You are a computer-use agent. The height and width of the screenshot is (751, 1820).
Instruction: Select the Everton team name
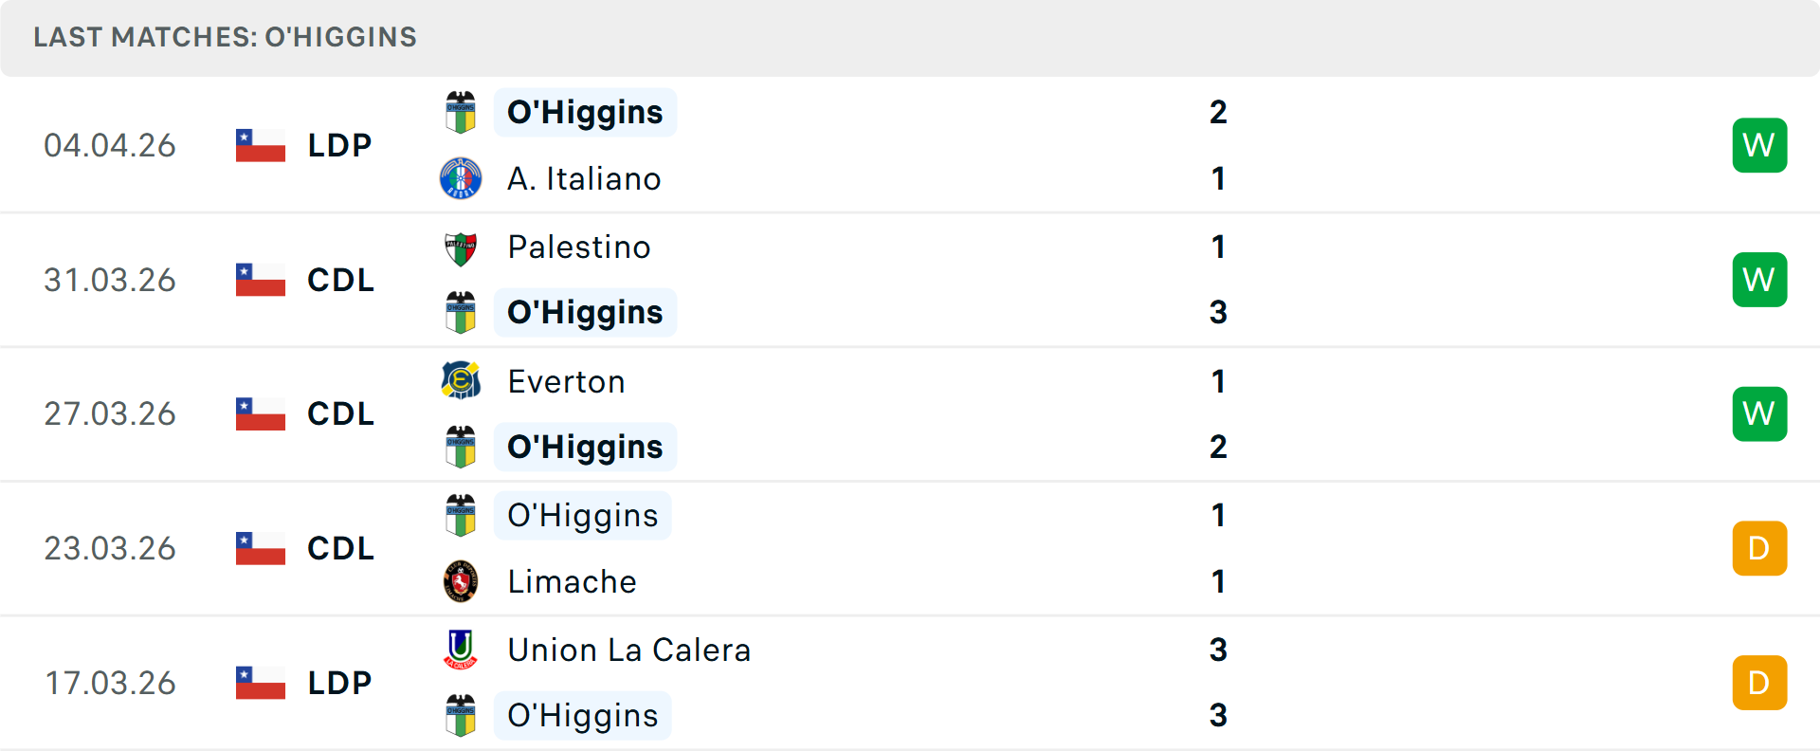(567, 381)
